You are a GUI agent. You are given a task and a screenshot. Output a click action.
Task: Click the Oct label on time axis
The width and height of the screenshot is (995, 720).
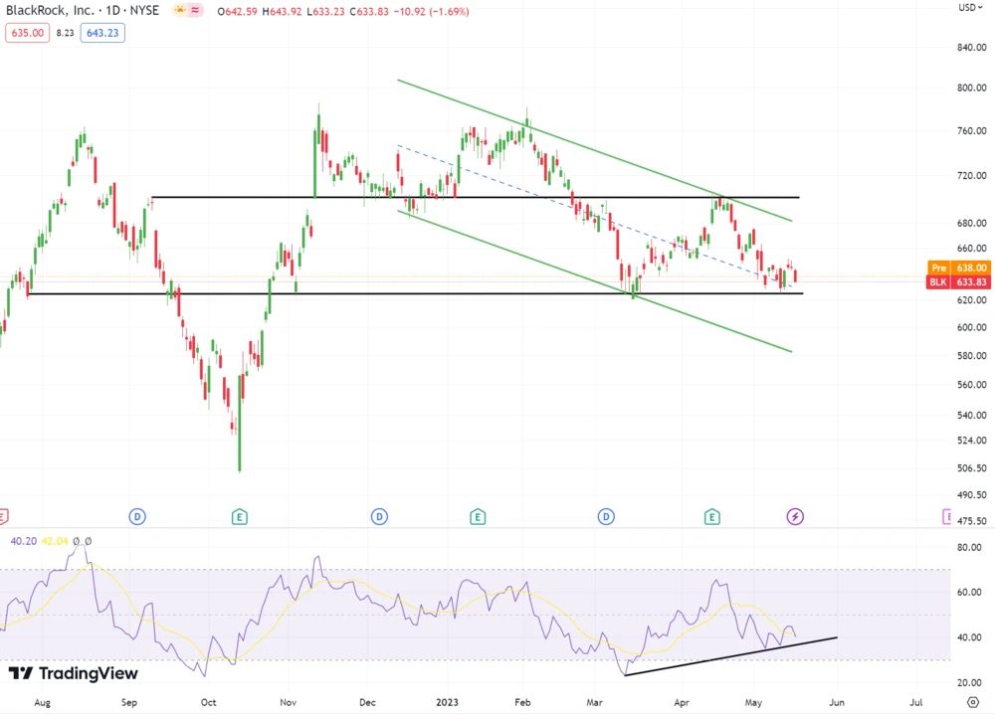208,702
